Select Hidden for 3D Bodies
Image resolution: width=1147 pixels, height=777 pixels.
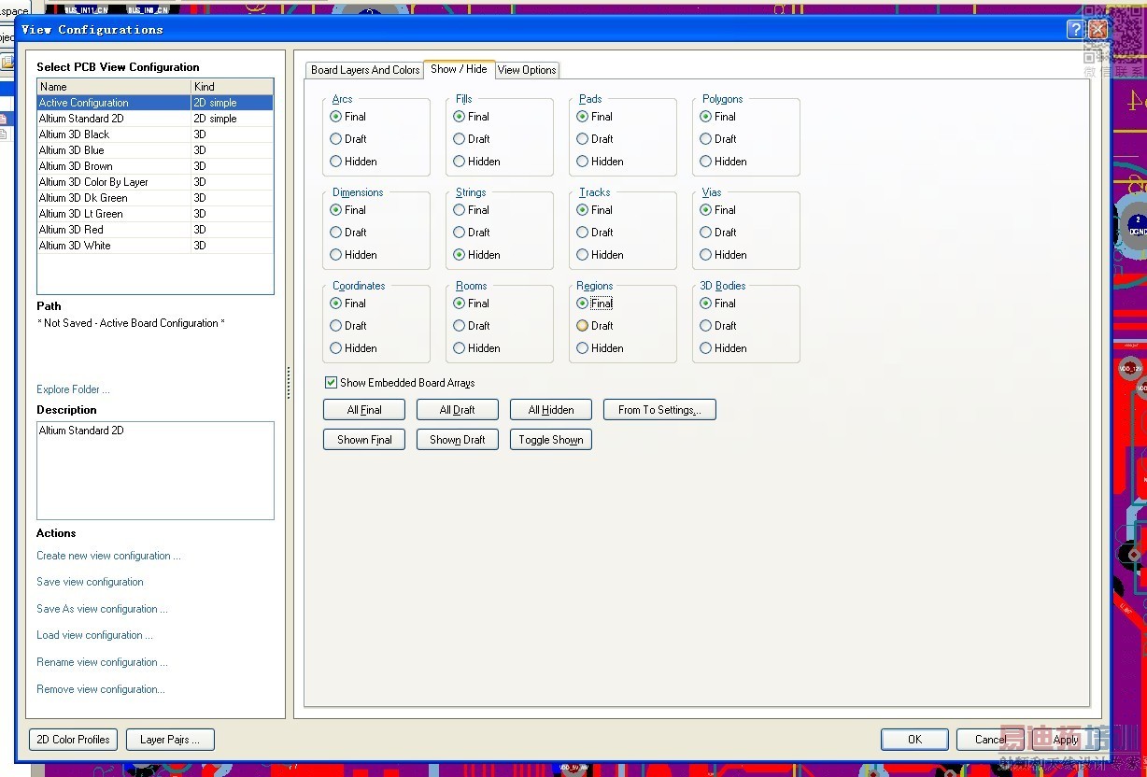click(706, 348)
